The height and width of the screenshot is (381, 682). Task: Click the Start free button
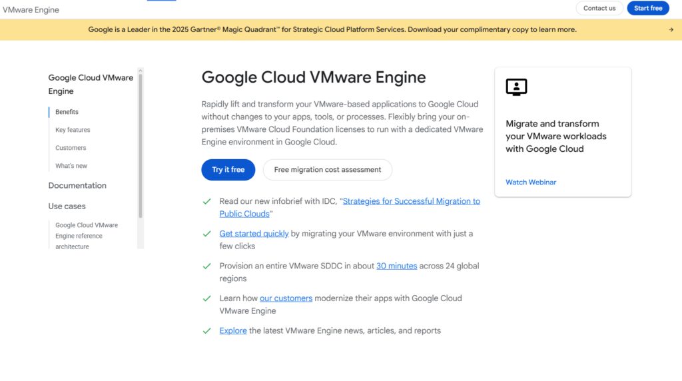[648, 8]
